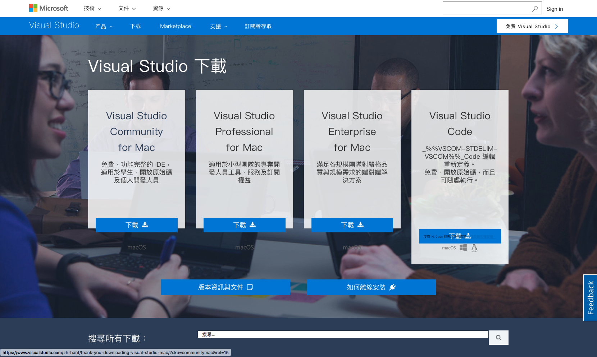The image size is (597, 357).
Task: Click the search button beside 搜尋 field
Action: click(498, 338)
